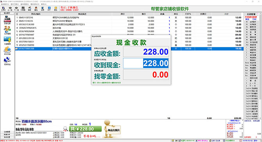Click the 售价 column header
The height and width of the screenshot is (142, 262).
click(x=144, y=14)
